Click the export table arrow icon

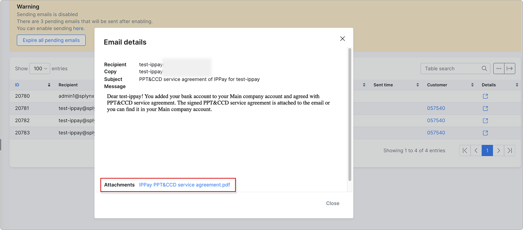(510, 69)
